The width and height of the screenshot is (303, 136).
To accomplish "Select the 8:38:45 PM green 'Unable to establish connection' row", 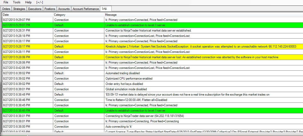I will [x=153, y=111].
